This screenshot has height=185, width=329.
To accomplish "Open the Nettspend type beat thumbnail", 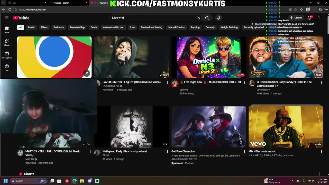I will [131, 127].
